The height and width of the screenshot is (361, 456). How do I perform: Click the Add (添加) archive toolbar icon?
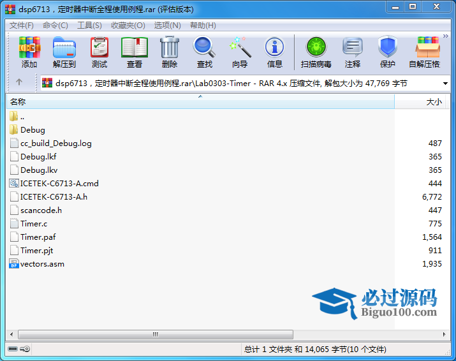click(x=29, y=52)
